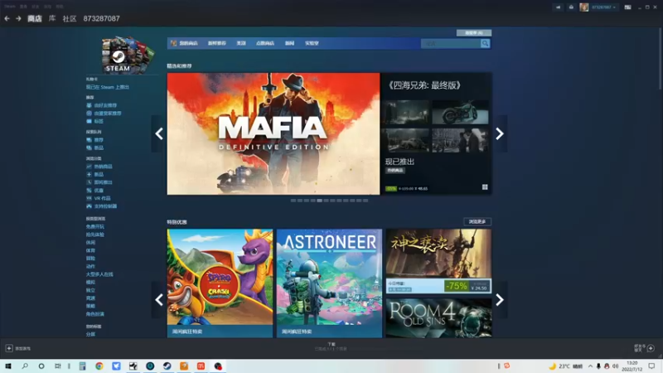663x373 pixels.
Task: Click the Steam icon on the taskbar
Action: (x=167, y=366)
